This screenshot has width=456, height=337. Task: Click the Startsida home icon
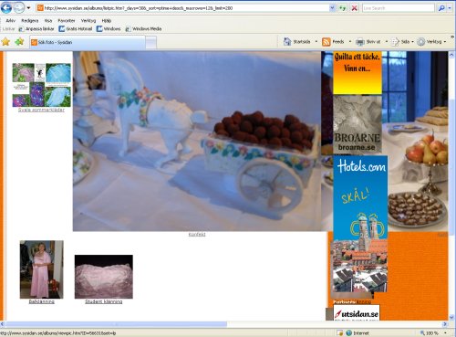287,42
